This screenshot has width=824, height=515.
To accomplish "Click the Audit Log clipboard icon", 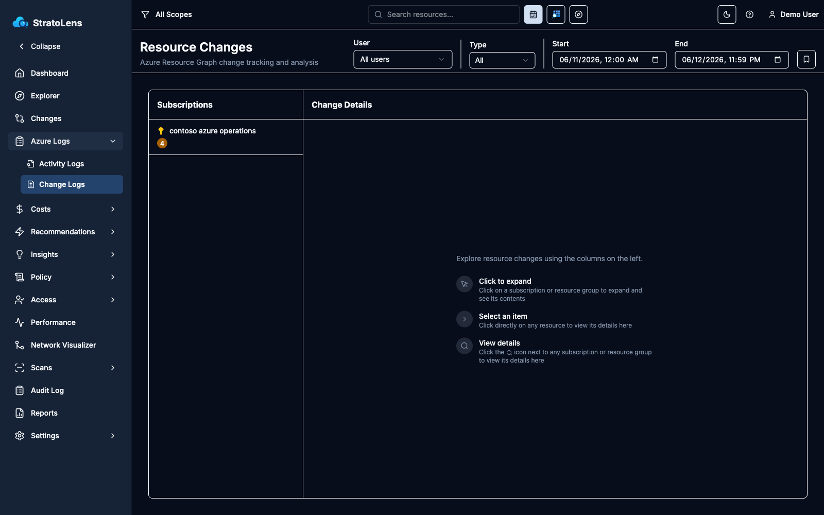I will (x=20, y=390).
